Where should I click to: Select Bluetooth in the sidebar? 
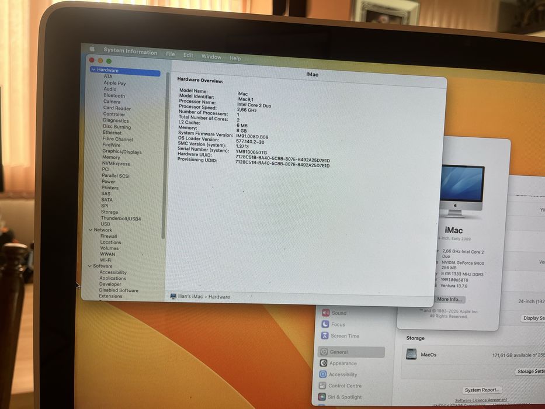tap(114, 95)
